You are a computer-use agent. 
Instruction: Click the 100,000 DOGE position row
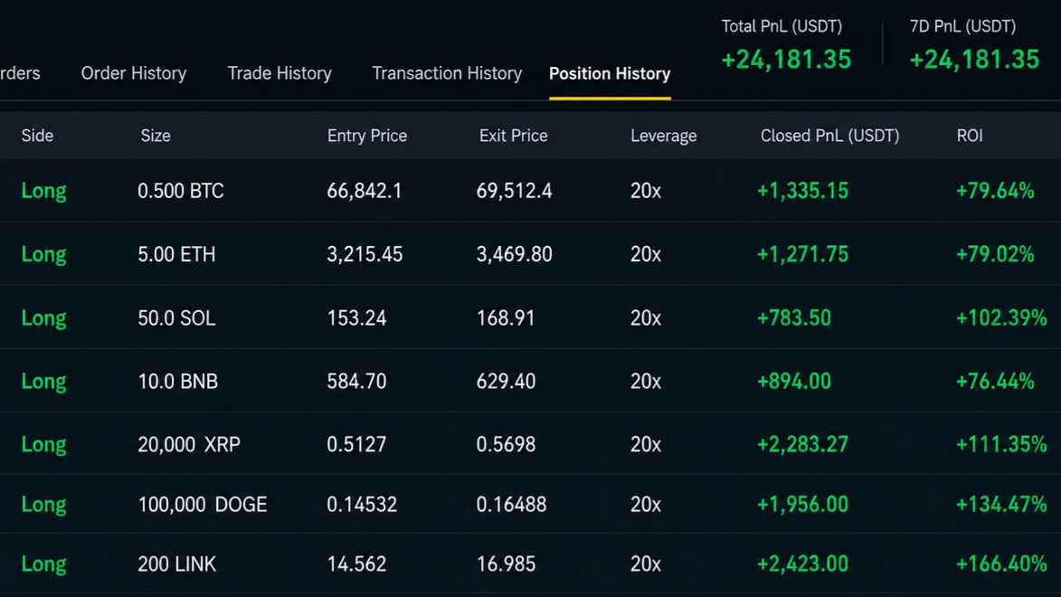coord(530,504)
